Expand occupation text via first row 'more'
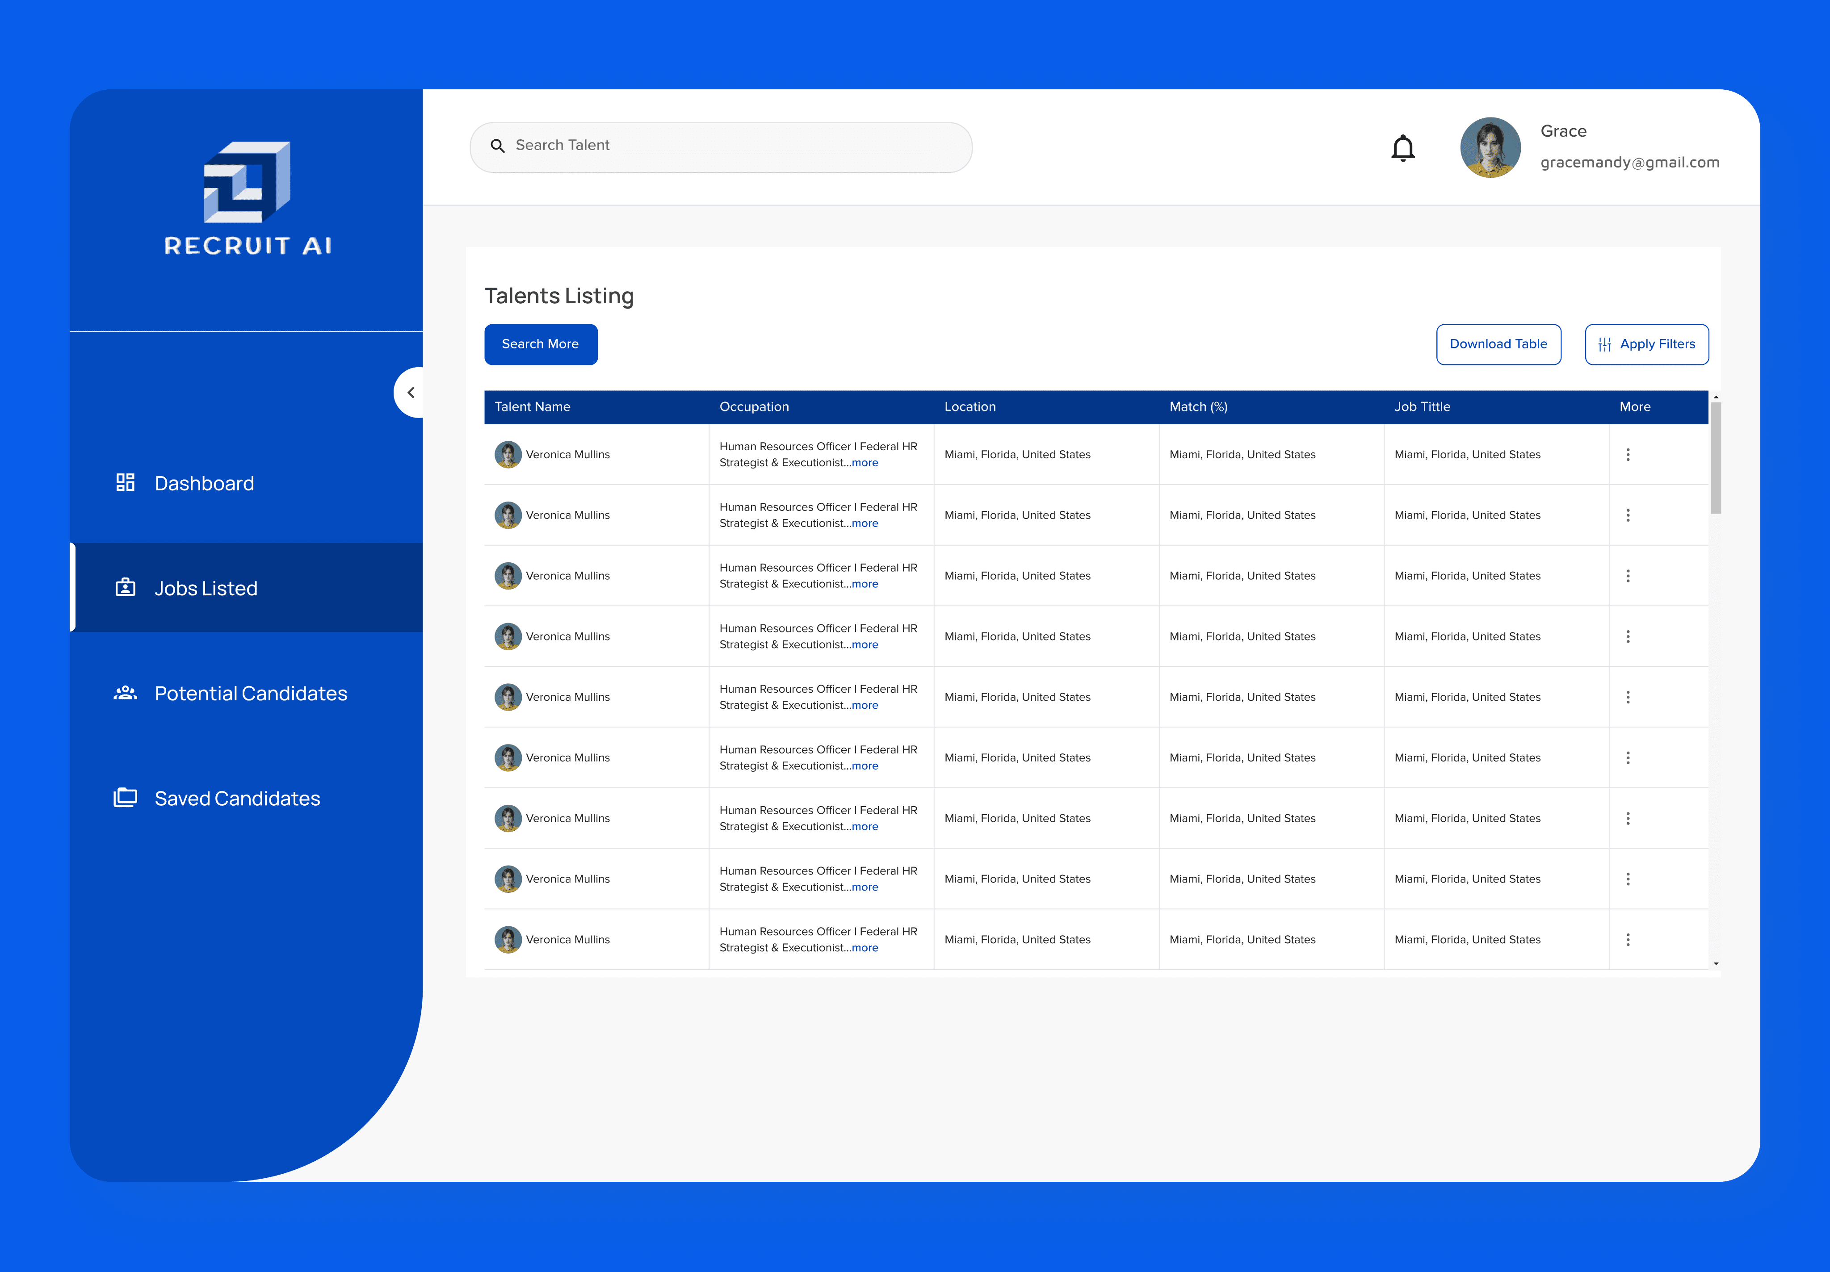 [x=865, y=463]
